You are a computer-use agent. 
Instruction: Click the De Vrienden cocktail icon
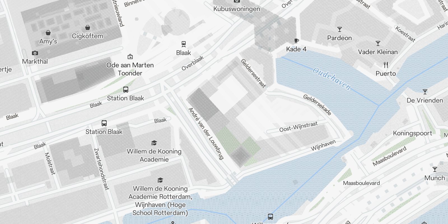point(425,92)
